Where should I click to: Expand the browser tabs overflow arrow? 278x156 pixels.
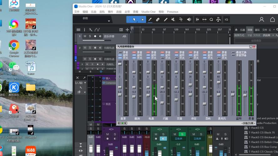click(x=274, y=30)
